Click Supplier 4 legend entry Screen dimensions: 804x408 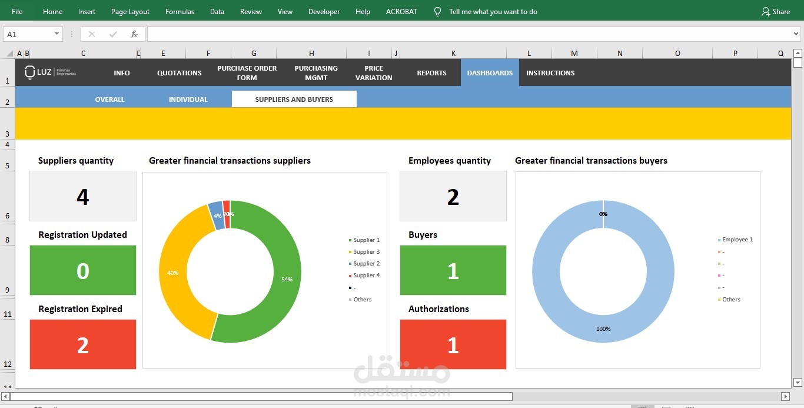364,275
